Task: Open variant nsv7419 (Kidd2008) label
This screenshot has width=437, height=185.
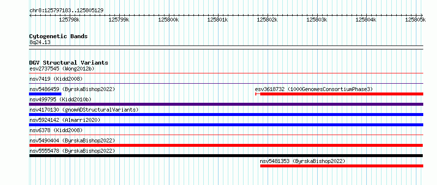Action: (56, 79)
